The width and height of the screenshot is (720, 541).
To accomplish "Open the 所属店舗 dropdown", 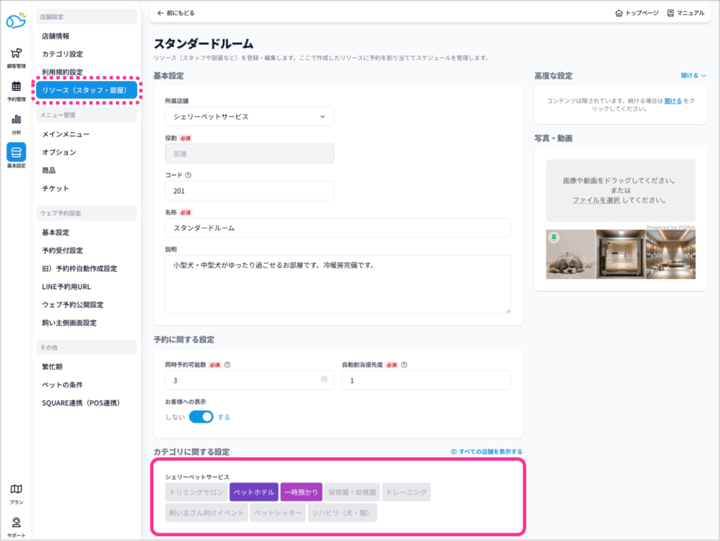I will tap(249, 117).
